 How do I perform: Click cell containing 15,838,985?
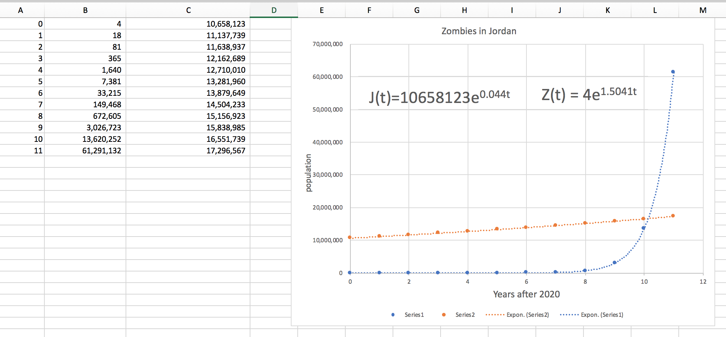click(188, 127)
